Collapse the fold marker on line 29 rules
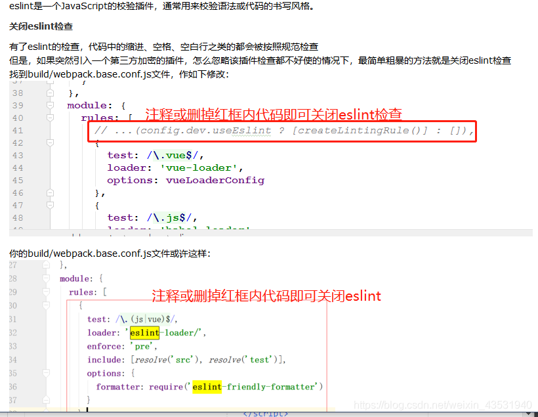This screenshot has width=538, height=417. (46, 292)
